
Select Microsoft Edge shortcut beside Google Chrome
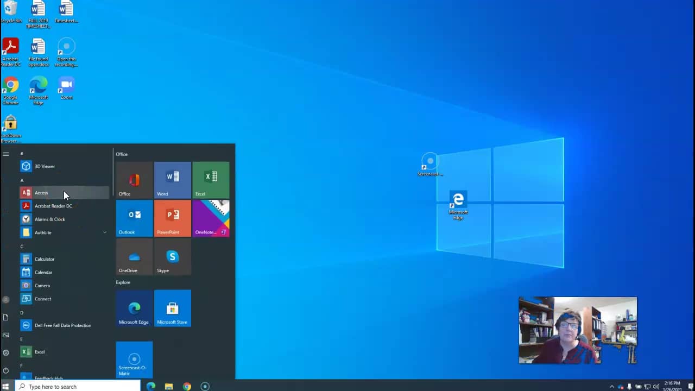click(x=39, y=91)
